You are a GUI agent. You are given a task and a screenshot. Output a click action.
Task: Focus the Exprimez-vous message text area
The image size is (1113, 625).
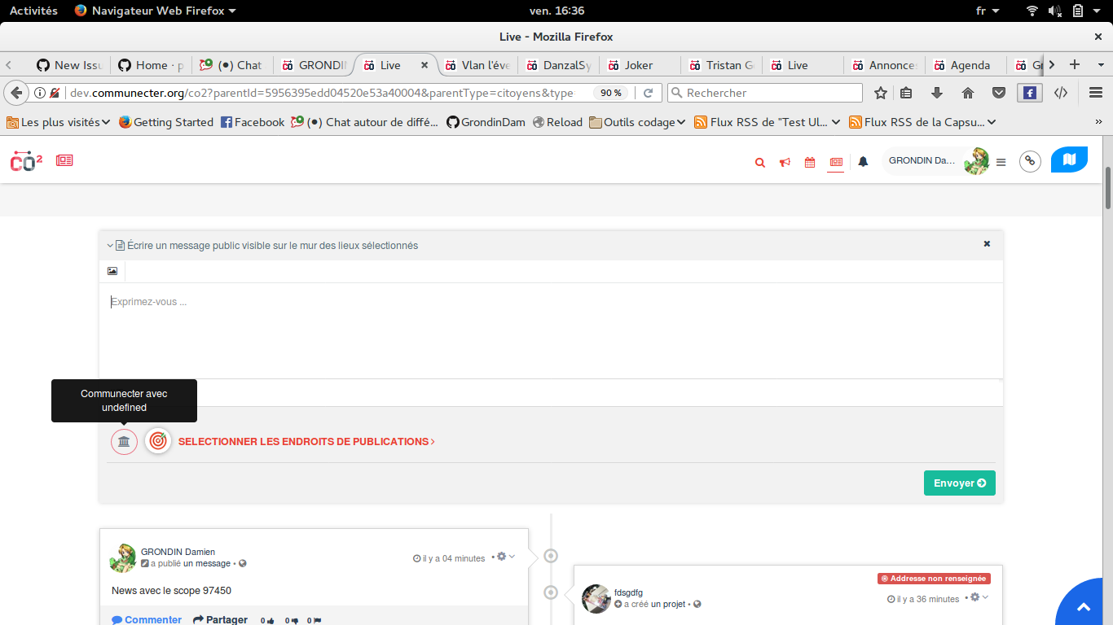[551, 330]
